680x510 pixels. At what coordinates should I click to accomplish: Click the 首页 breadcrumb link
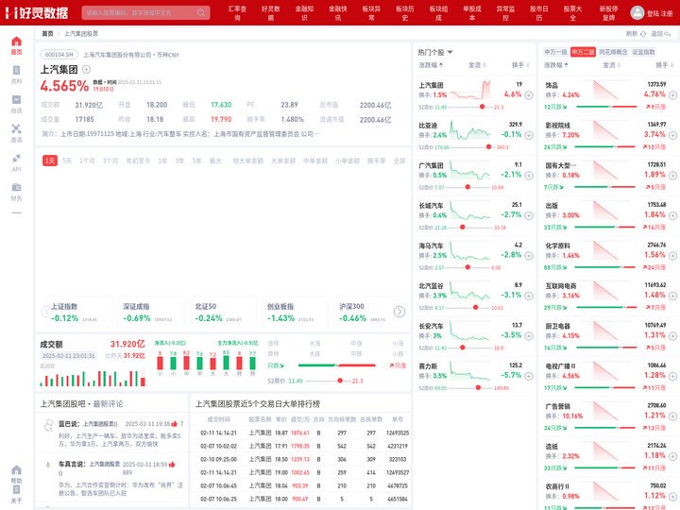coord(47,33)
